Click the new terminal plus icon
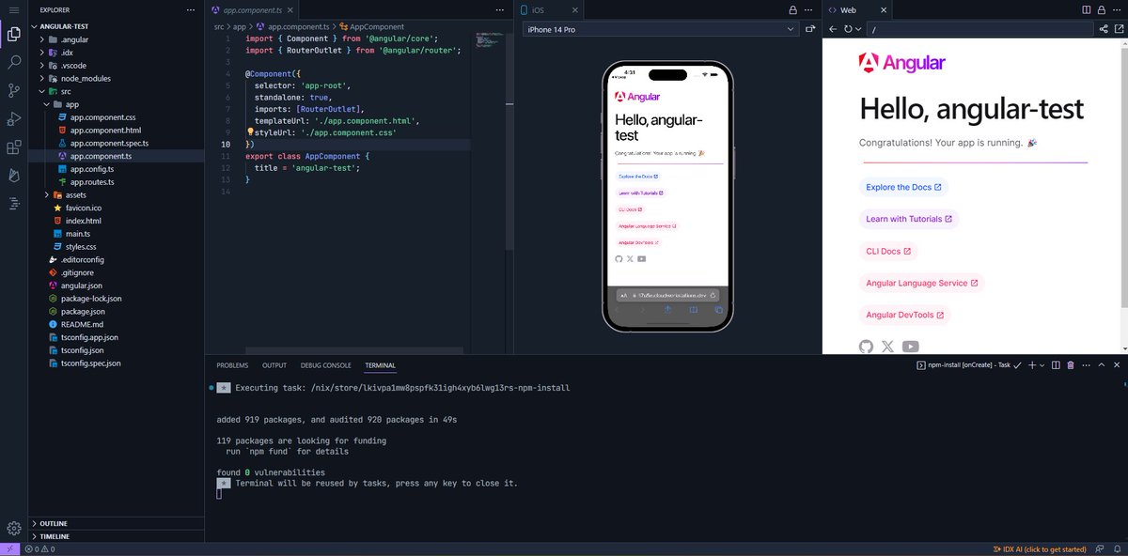 (1031, 364)
